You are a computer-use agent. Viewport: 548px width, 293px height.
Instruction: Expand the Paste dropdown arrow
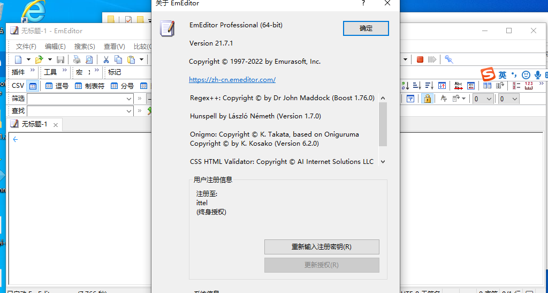141,60
